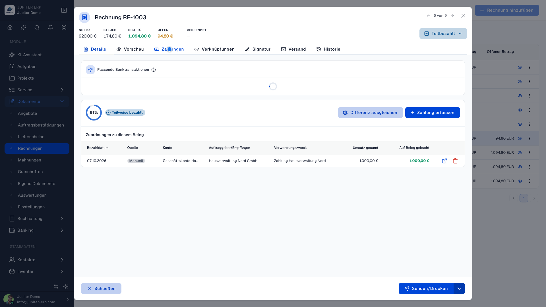Toggle eye icon in first background table row
The height and width of the screenshot is (307, 546).
coord(520,67)
